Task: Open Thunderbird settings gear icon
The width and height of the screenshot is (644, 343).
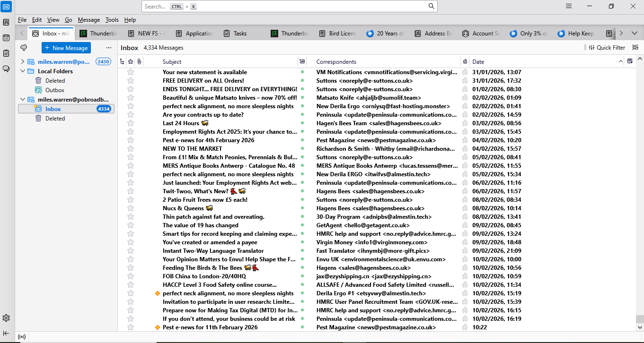Action: [x=6, y=318]
